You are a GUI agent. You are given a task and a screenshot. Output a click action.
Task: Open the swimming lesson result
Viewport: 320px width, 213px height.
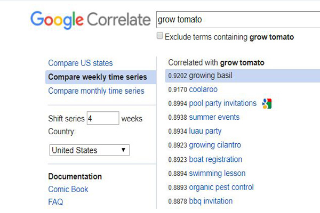click(217, 173)
